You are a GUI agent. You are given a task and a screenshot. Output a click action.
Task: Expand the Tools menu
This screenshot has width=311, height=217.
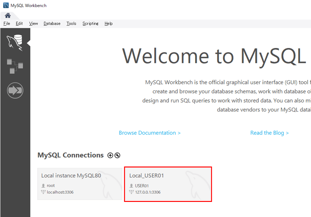(x=71, y=24)
